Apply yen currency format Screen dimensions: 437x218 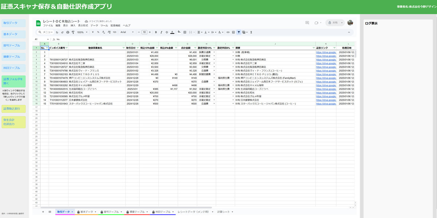[93, 32]
